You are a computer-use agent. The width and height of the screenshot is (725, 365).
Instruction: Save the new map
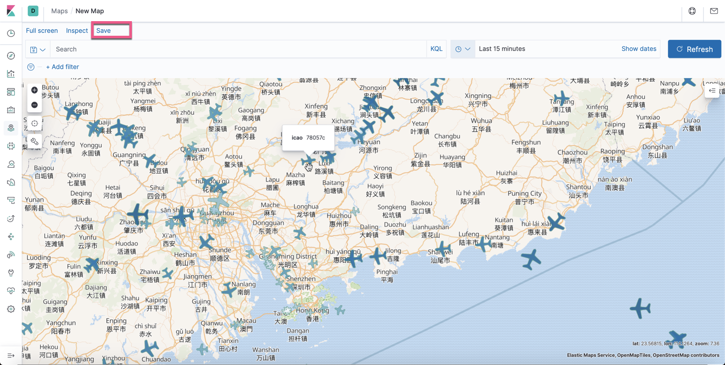click(x=103, y=31)
